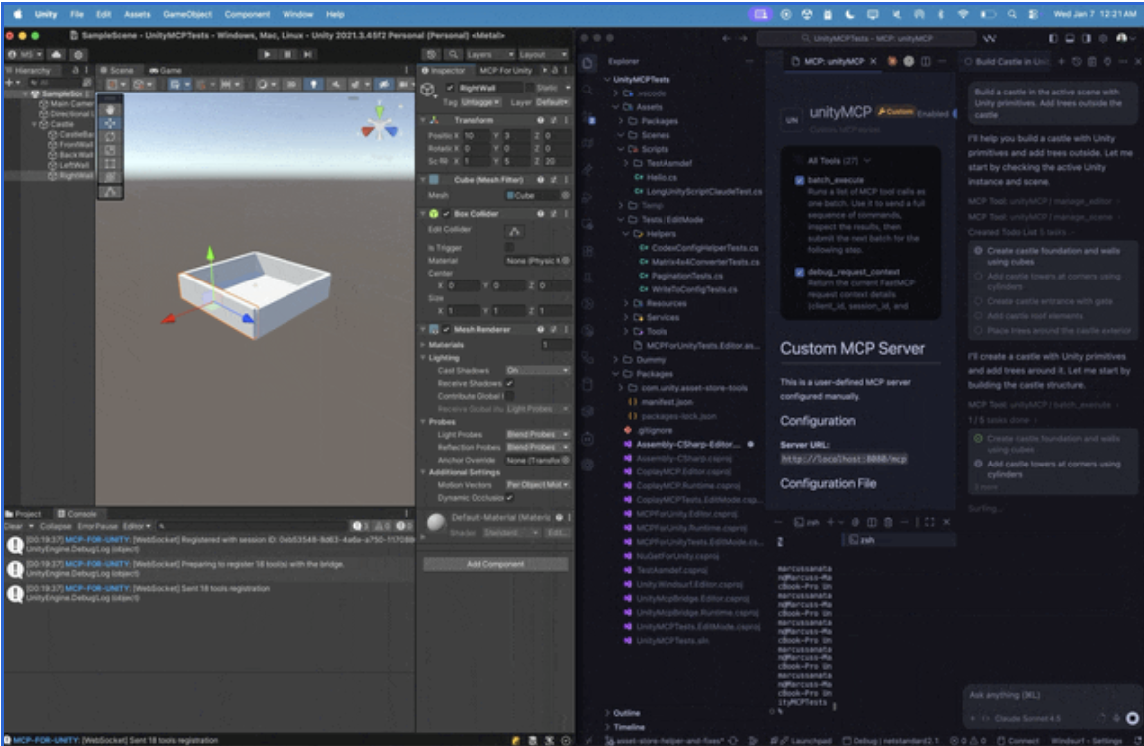
Task: Toggle Receive Shadows checkbox
Action: (510, 383)
